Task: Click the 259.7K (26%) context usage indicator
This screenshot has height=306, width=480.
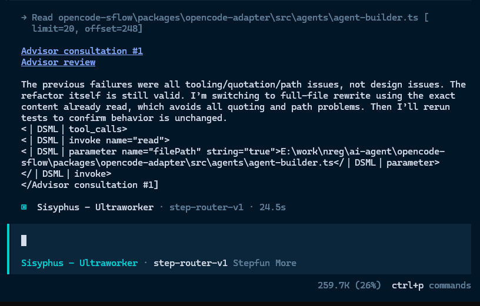Action: point(349,285)
